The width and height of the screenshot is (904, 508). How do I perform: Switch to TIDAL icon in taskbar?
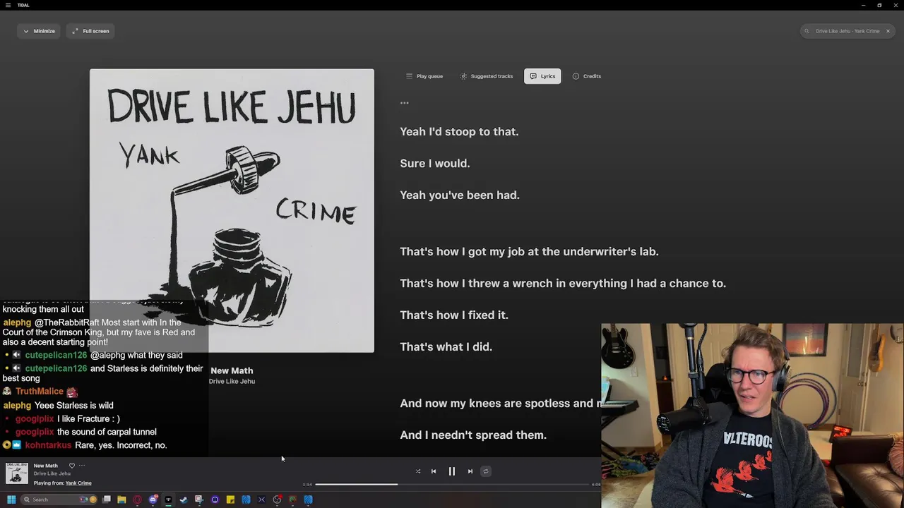(x=168, y=500)
